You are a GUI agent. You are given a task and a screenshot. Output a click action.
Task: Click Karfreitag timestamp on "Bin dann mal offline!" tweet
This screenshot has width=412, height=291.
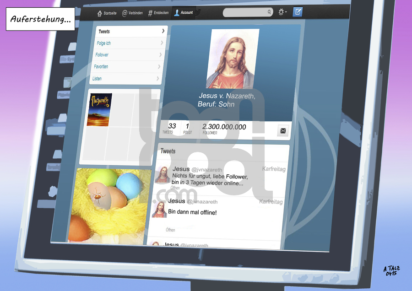click(271, 201)
